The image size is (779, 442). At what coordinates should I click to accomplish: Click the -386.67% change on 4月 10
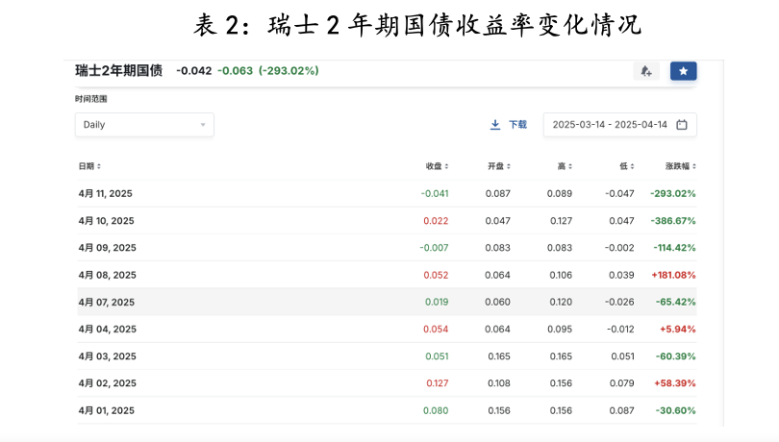pyautogui.click(x=672, y=221)
